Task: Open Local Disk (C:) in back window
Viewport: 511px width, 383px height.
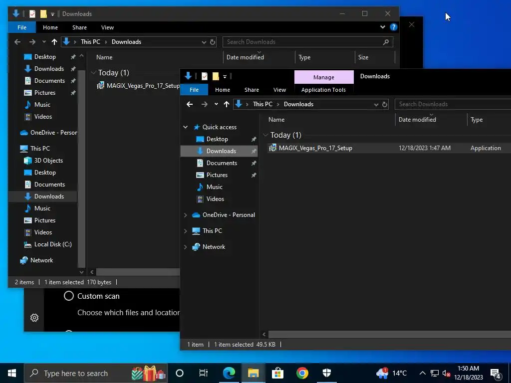Action: point(53,244)
